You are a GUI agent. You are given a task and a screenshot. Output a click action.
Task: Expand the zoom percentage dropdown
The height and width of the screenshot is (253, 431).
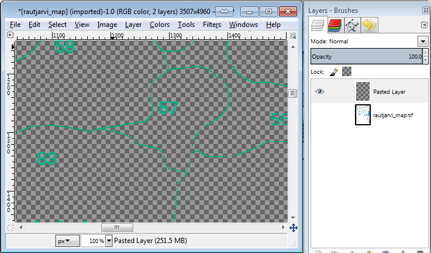tap(109, 241)
